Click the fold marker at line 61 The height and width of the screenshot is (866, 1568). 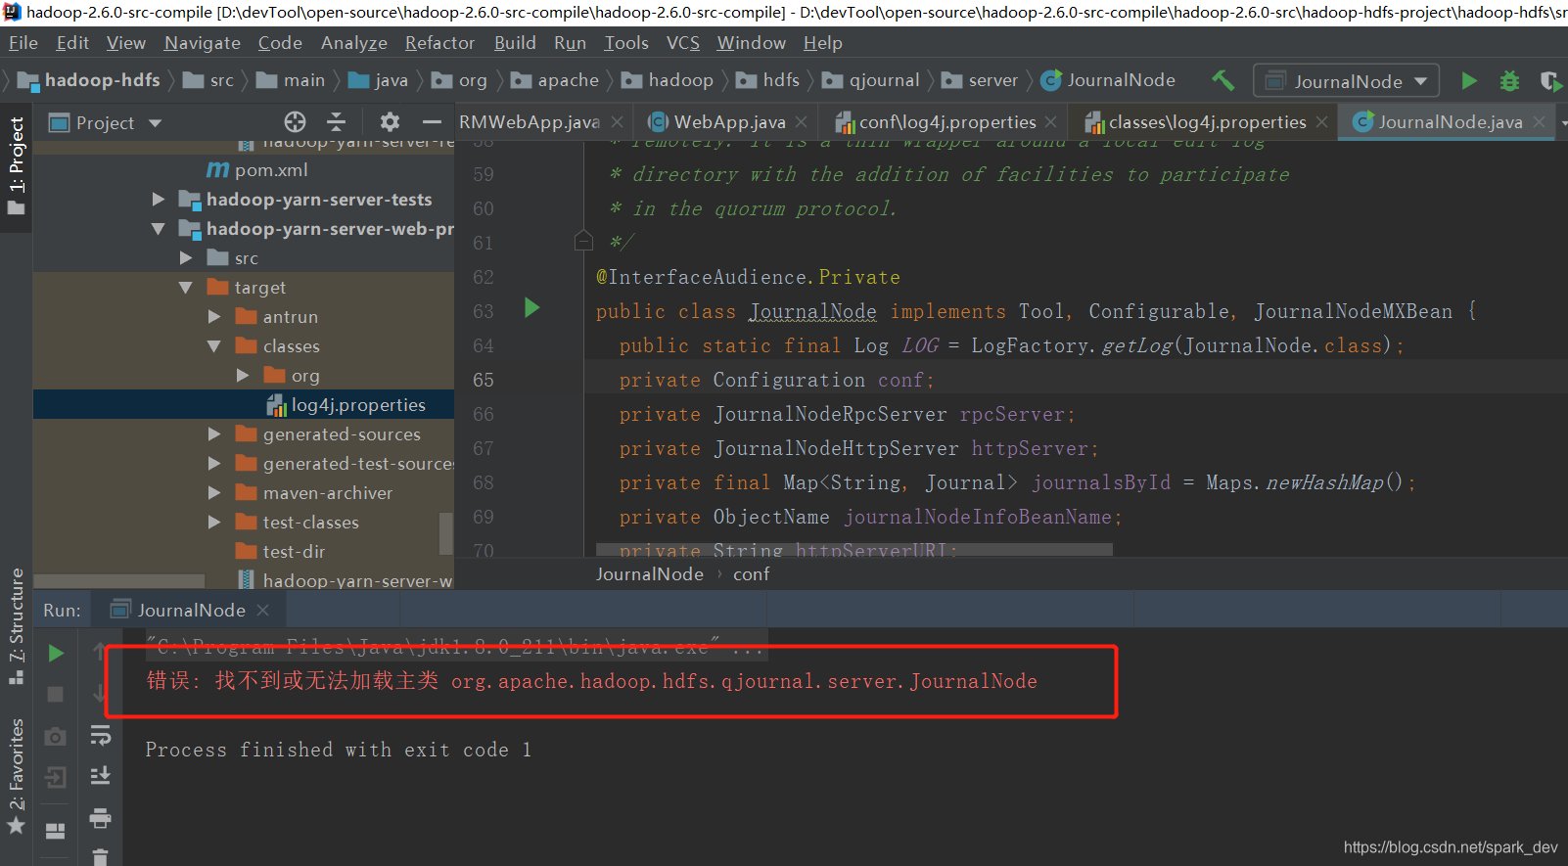click(583, 241)
